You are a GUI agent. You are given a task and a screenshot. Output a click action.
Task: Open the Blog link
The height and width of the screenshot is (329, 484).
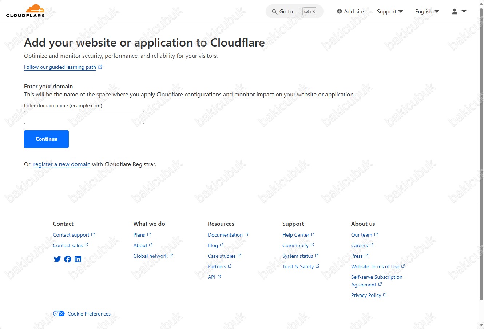pyautogui.click(x=213, y=245)
